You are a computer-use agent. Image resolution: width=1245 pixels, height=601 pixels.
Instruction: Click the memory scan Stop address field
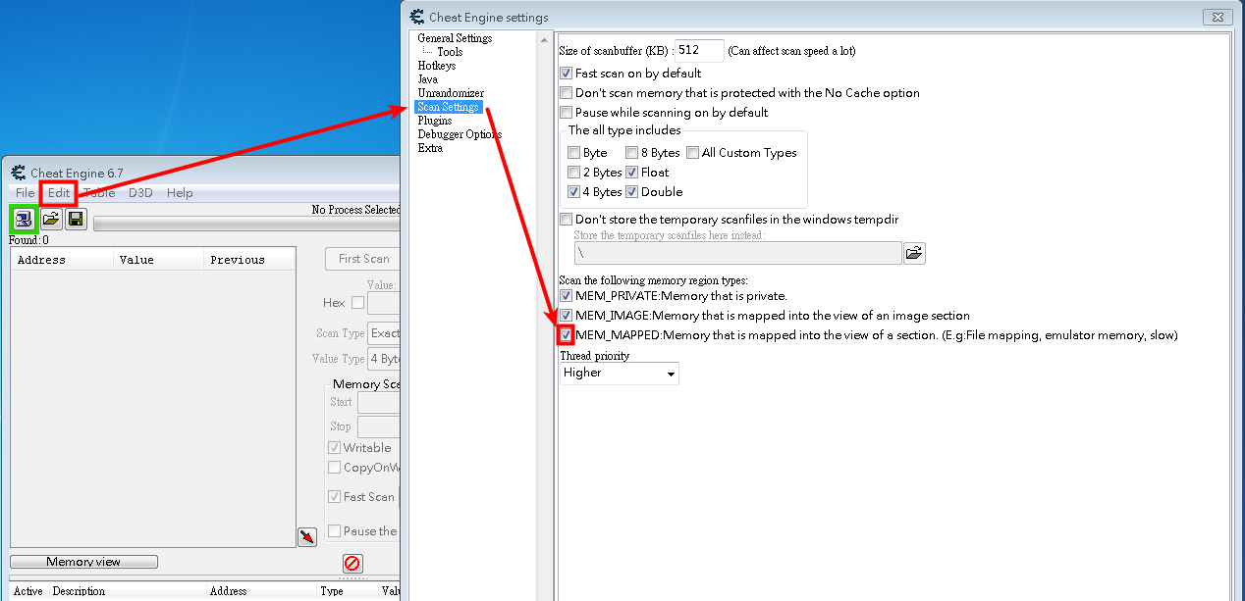tap(379, 427)
